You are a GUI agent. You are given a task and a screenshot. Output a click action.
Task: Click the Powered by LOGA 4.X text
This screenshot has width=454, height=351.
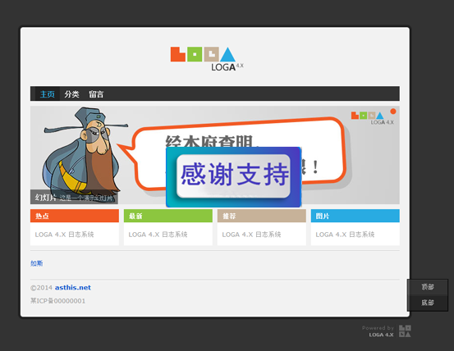tap(378, 331)
